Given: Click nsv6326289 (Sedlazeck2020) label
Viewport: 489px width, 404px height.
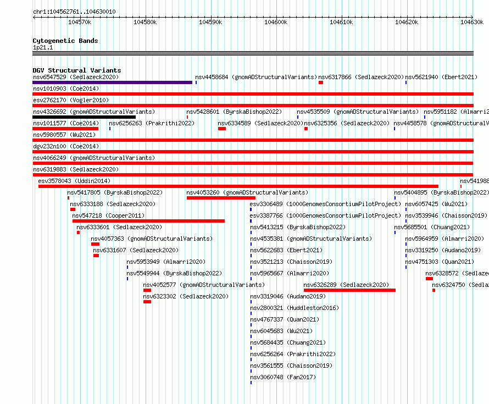Looking at the screenshot, I should 346,285.
